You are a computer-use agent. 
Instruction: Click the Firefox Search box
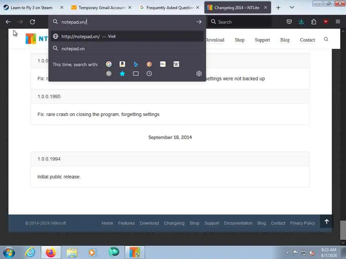click(240, 22)
